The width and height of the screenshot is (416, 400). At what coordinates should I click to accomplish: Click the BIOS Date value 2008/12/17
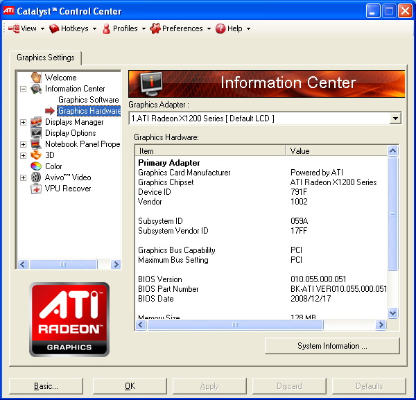tap(311, 299)
